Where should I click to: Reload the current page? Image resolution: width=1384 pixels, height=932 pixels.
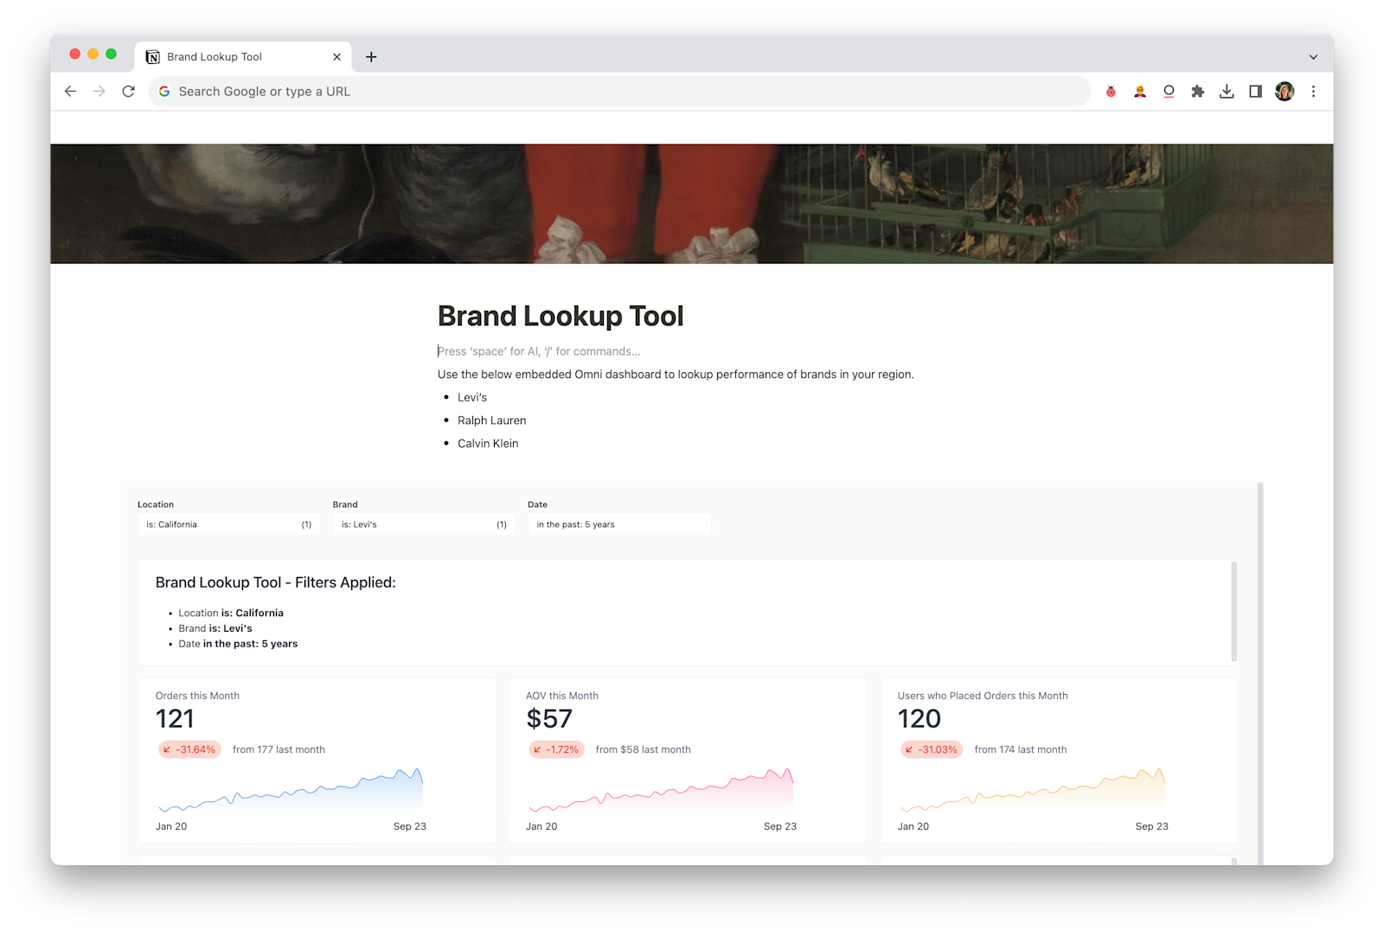(x=129, y=91)
